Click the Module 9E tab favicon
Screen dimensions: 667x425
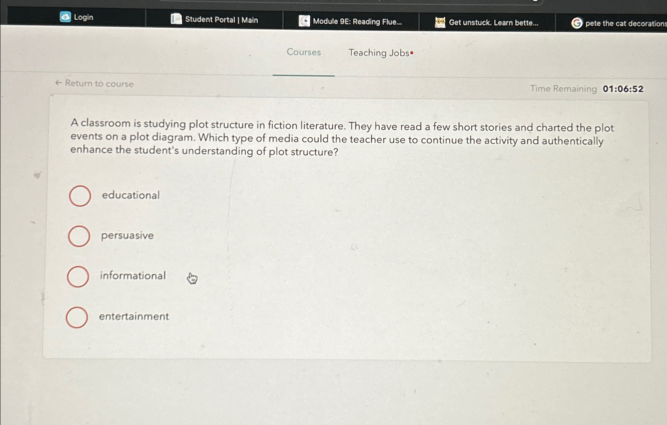pos(304,21)
